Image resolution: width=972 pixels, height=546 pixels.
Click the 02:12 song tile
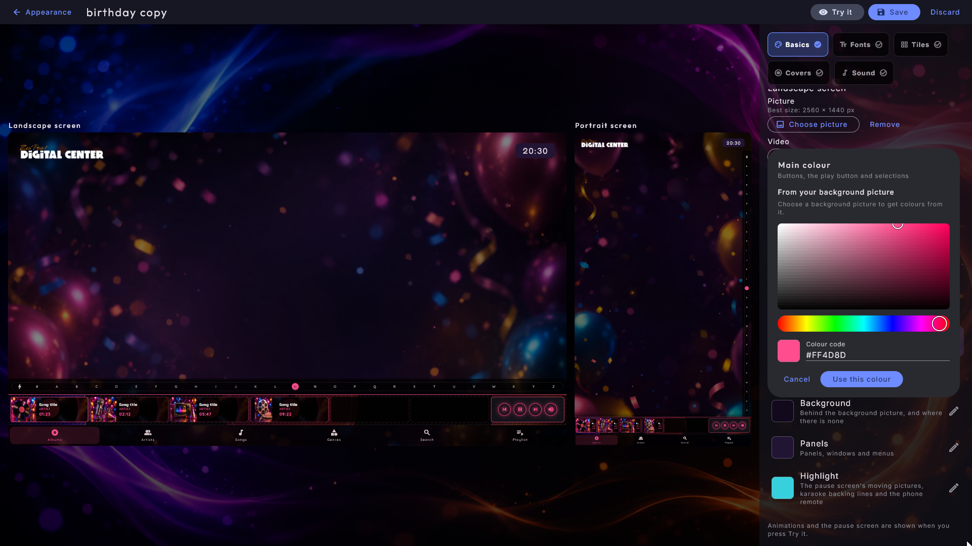point(129,409)
